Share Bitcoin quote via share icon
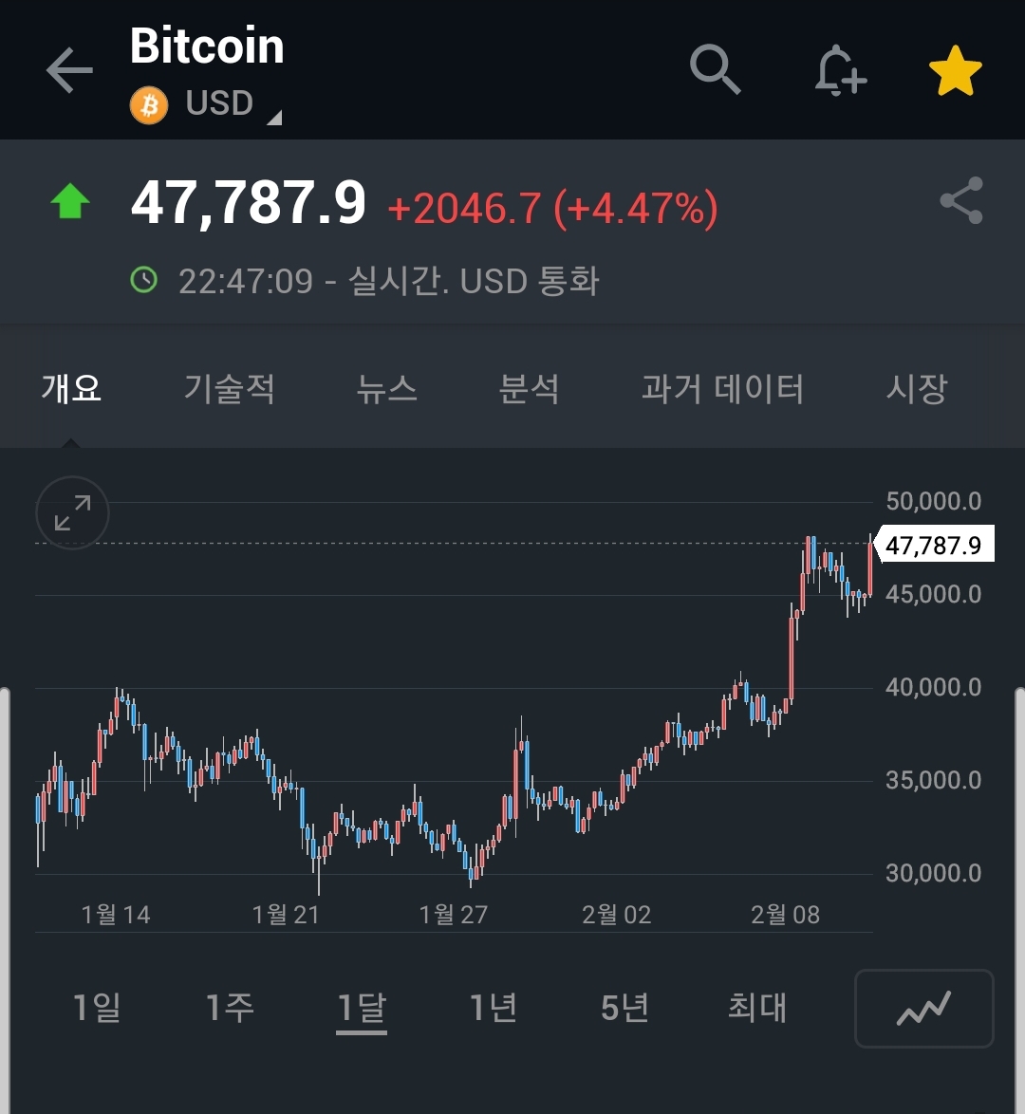This screenshot has height=1114, width=1025. [x=960, y=200]
